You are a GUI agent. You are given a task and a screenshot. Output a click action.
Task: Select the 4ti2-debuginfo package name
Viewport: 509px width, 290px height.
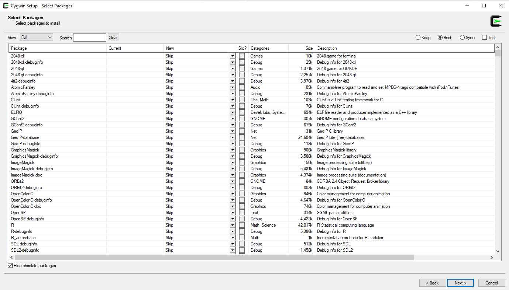click(23, 81)
